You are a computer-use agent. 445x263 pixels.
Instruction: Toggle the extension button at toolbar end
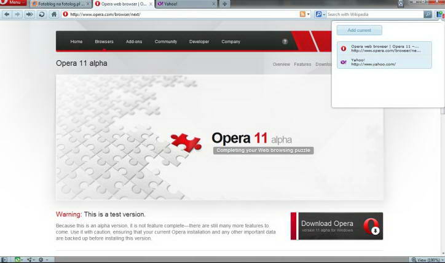coord(440,14)
